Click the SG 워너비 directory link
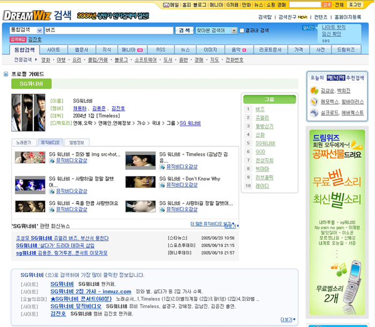 pos(190,123)
